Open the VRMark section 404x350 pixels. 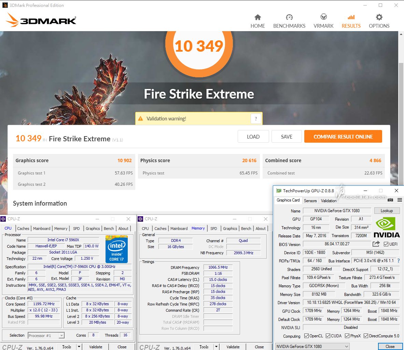tap(323, 21)
